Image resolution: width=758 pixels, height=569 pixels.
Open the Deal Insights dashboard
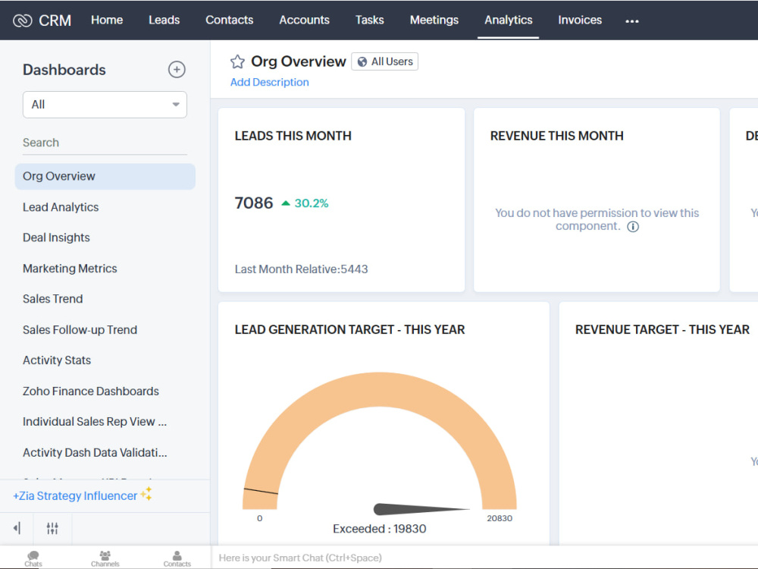[56, 237]
